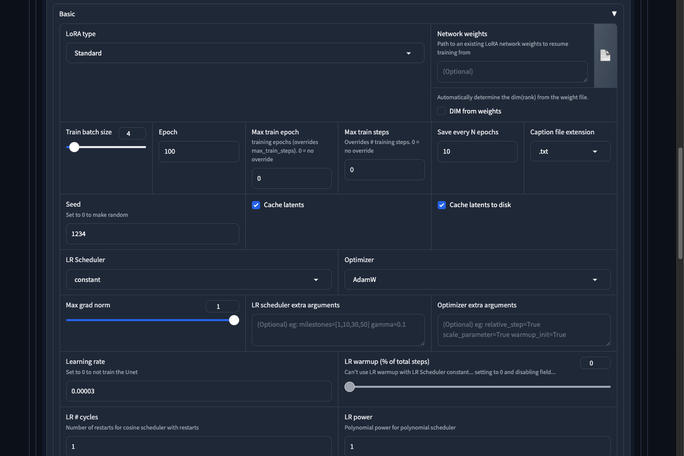The width and height of the screenshot is (684, 456).
Task: Open the LoRA type dropdown
Action: click(x=245, y=53)
